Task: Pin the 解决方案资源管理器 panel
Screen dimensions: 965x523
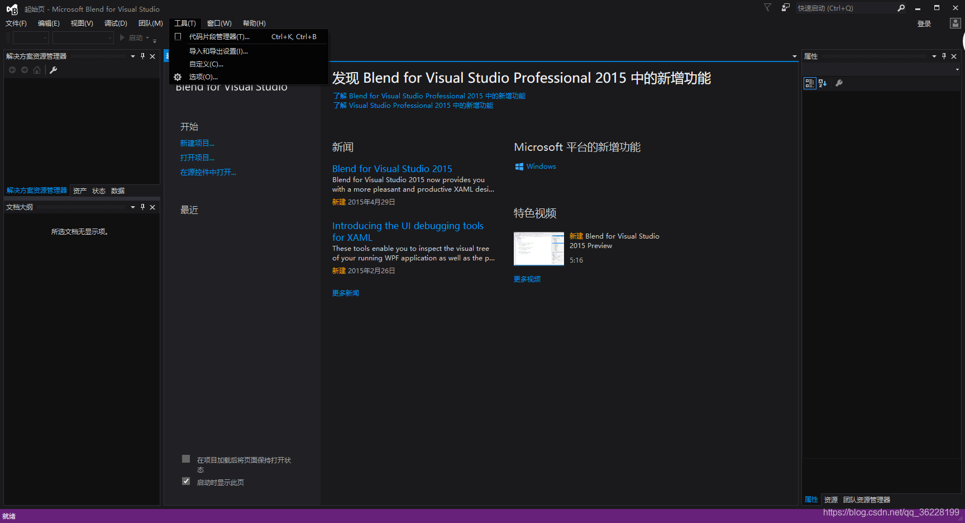Action: [143, 56]
